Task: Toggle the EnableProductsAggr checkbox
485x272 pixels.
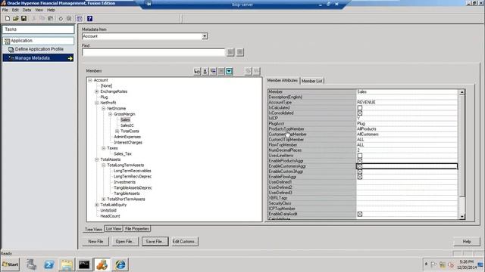Action: pyautogui.click(x=360, y=161)
